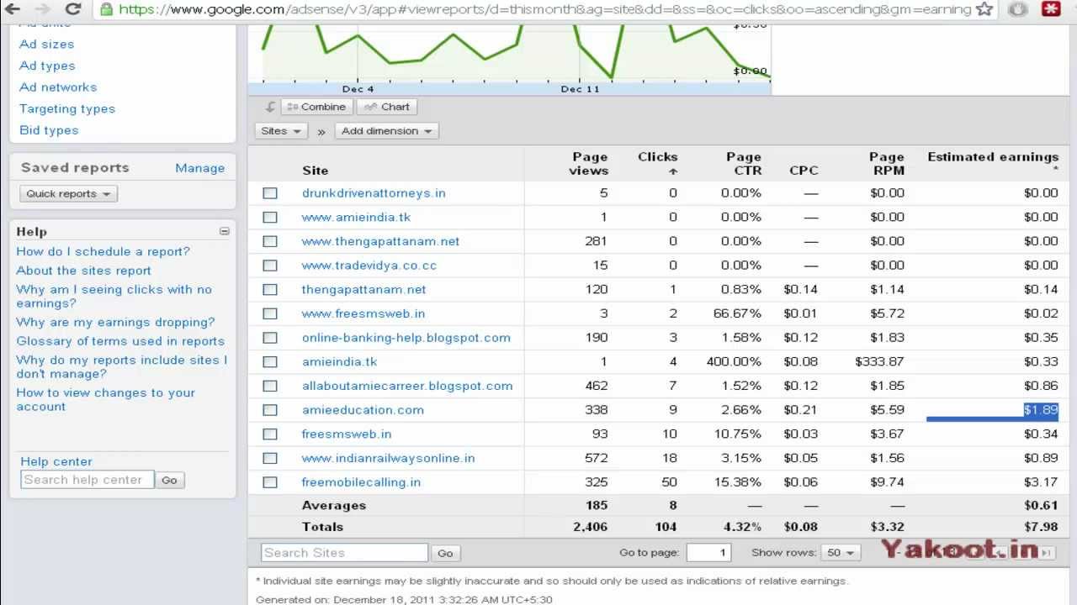Click the Search Sites input field
Image resolution: width=1077 pixels, height=605 pixels.
(345, 553)
